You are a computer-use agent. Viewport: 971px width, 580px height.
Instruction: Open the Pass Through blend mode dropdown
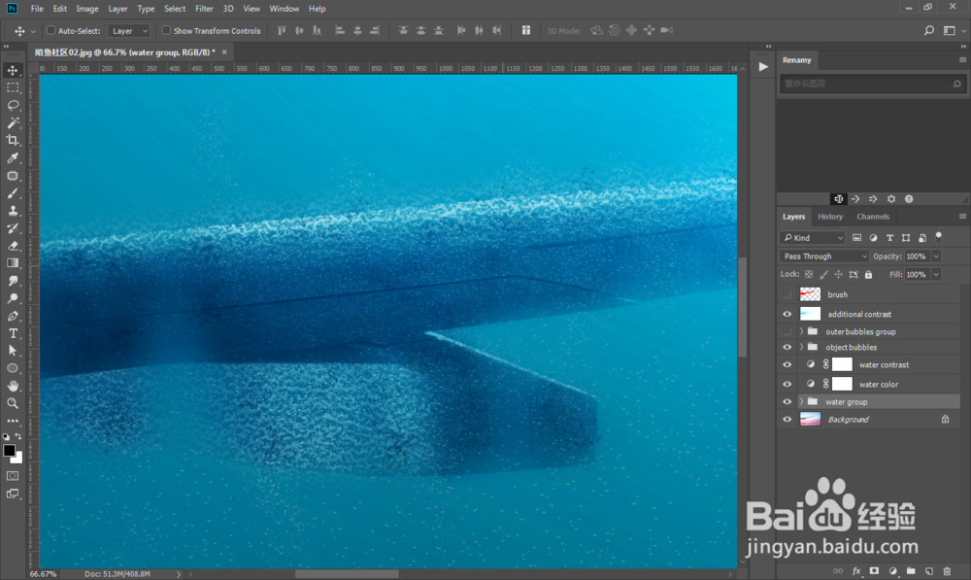click(823, 256)
